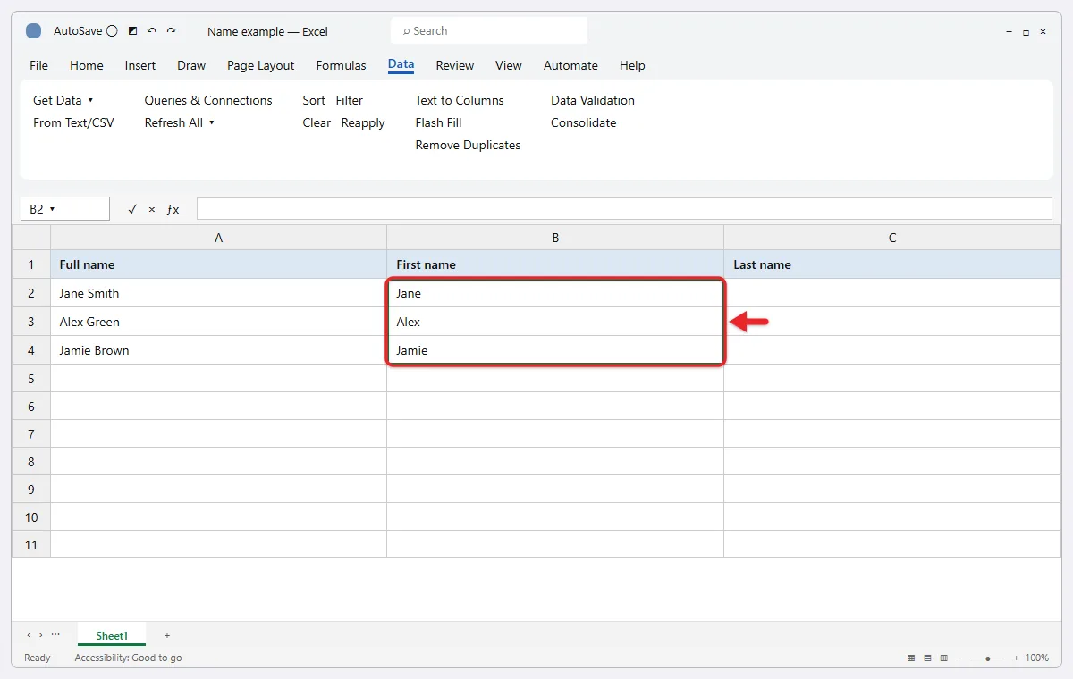Select row 5 header

click(x=31, y=379)
